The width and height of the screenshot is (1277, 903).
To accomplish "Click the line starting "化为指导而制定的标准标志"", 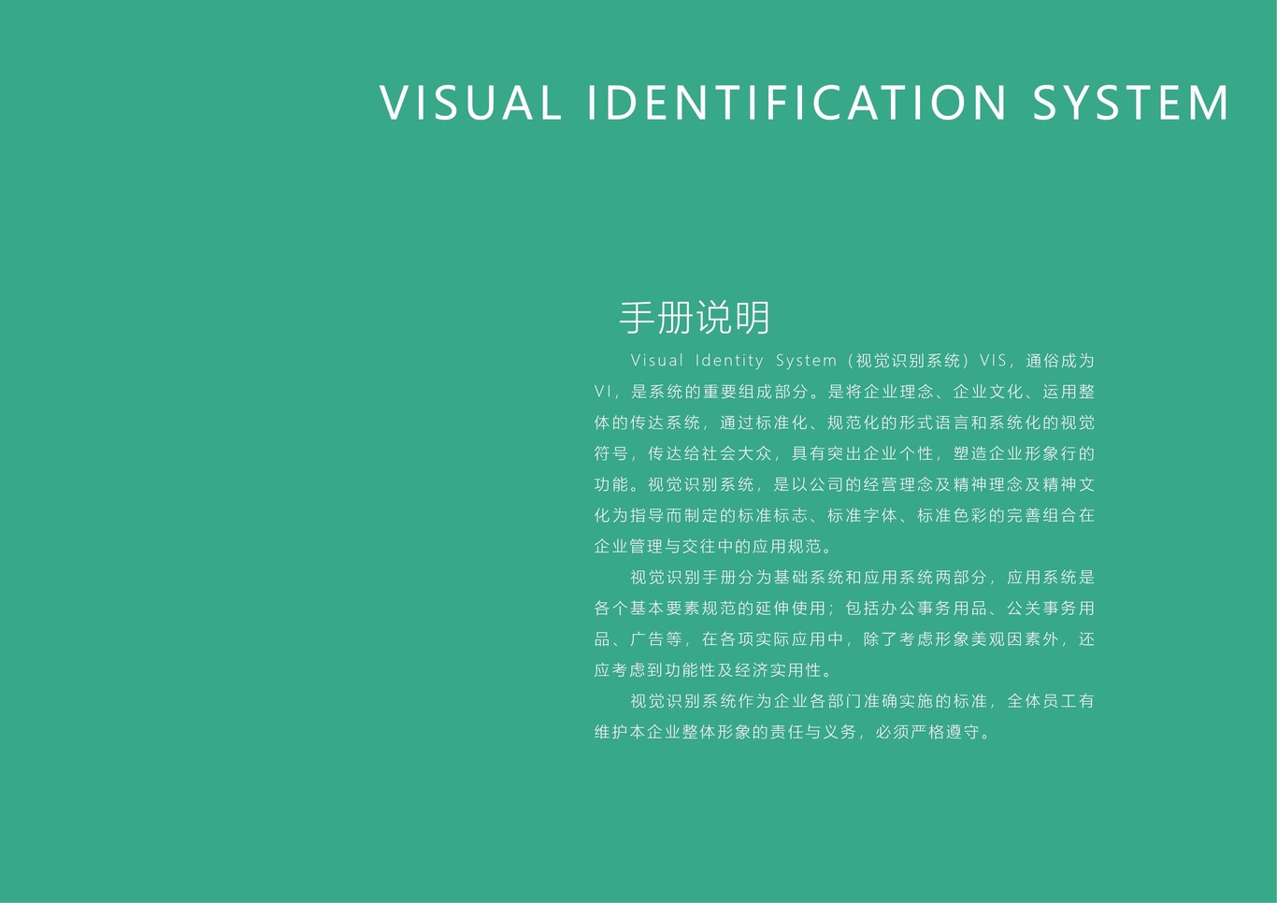I will 844,515.
